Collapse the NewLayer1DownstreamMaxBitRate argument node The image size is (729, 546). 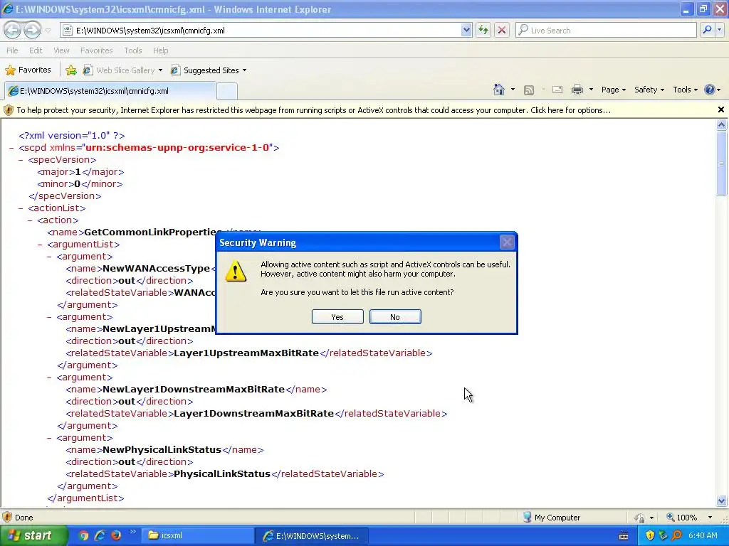coord(49,377)
